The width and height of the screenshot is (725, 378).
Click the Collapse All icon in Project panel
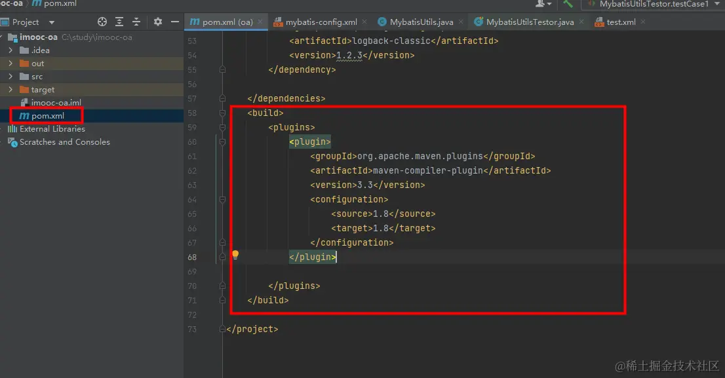[x=136, y=22]
